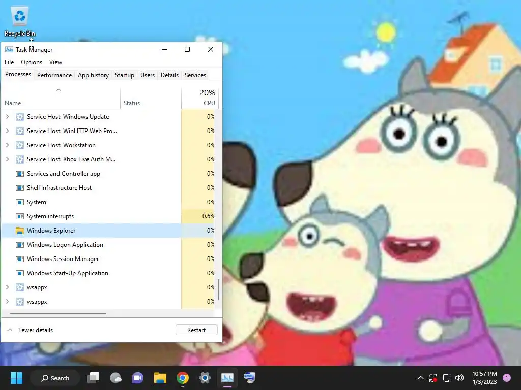The width and height of the screenshot is (521, 390).
Task: Open the File menu
Action: (x=9, y=62)
